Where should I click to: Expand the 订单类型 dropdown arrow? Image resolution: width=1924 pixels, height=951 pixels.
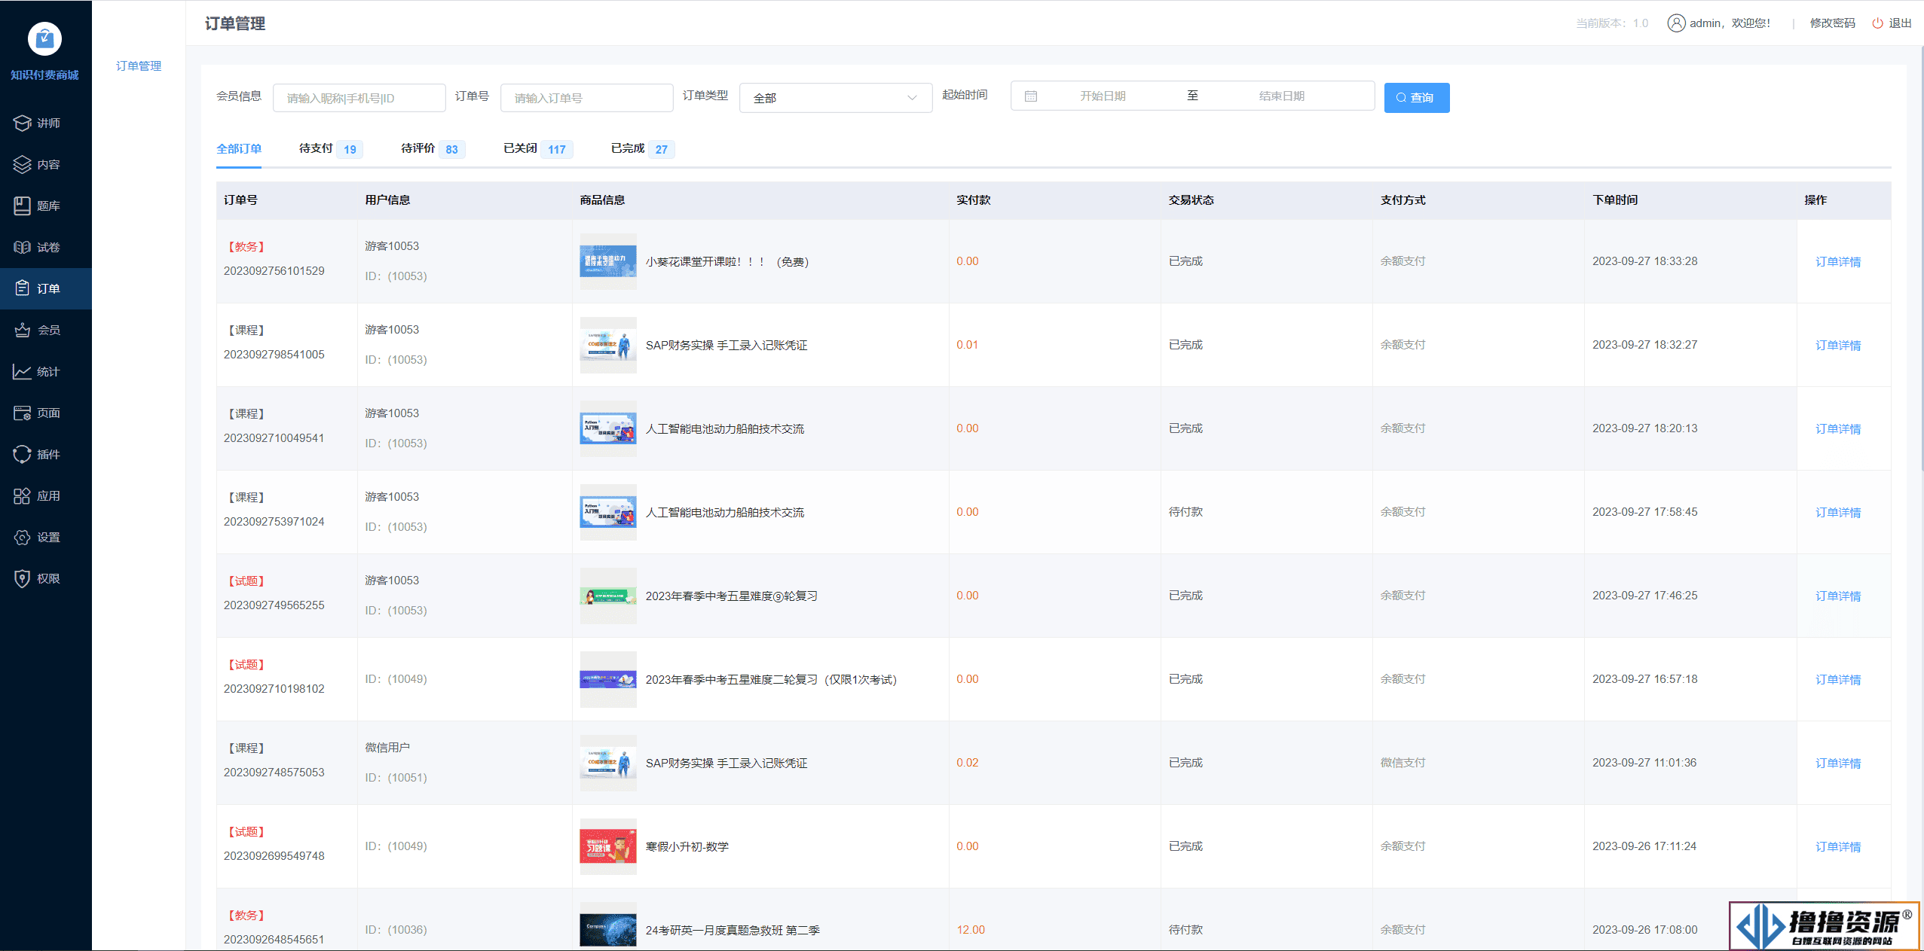(912, 98)
